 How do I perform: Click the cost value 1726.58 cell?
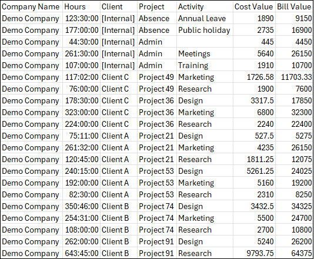coord(255,77)
